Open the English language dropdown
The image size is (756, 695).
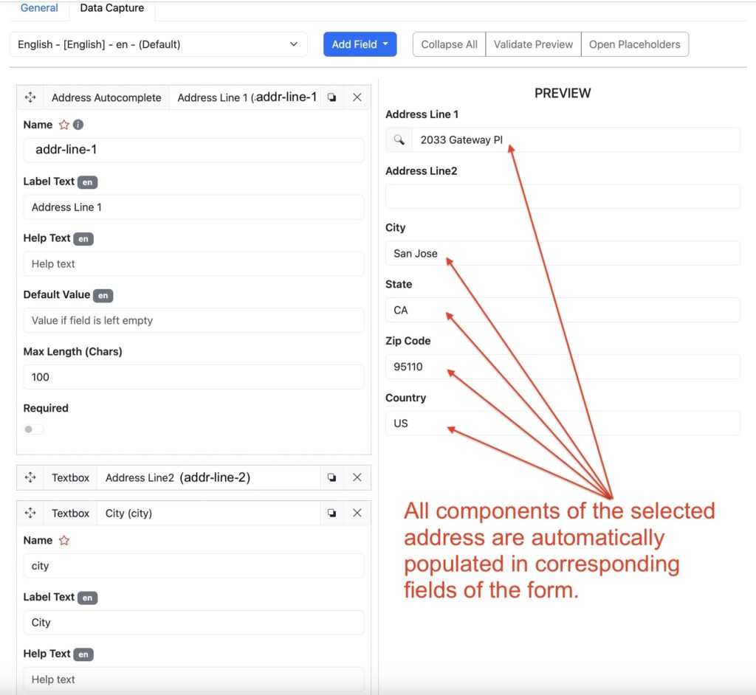[x=158, y=44]
